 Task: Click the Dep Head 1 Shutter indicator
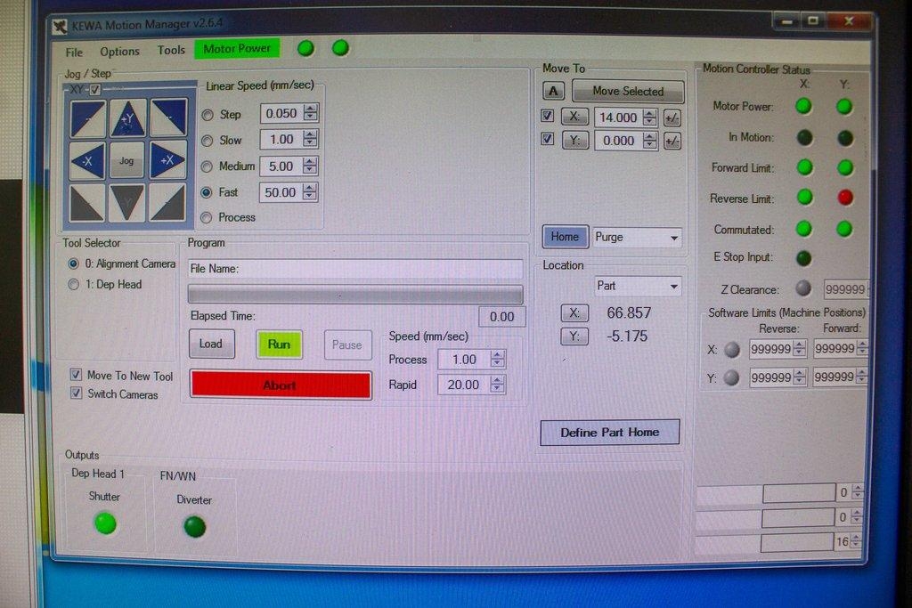pyautogui.click(x=105, y=525)
